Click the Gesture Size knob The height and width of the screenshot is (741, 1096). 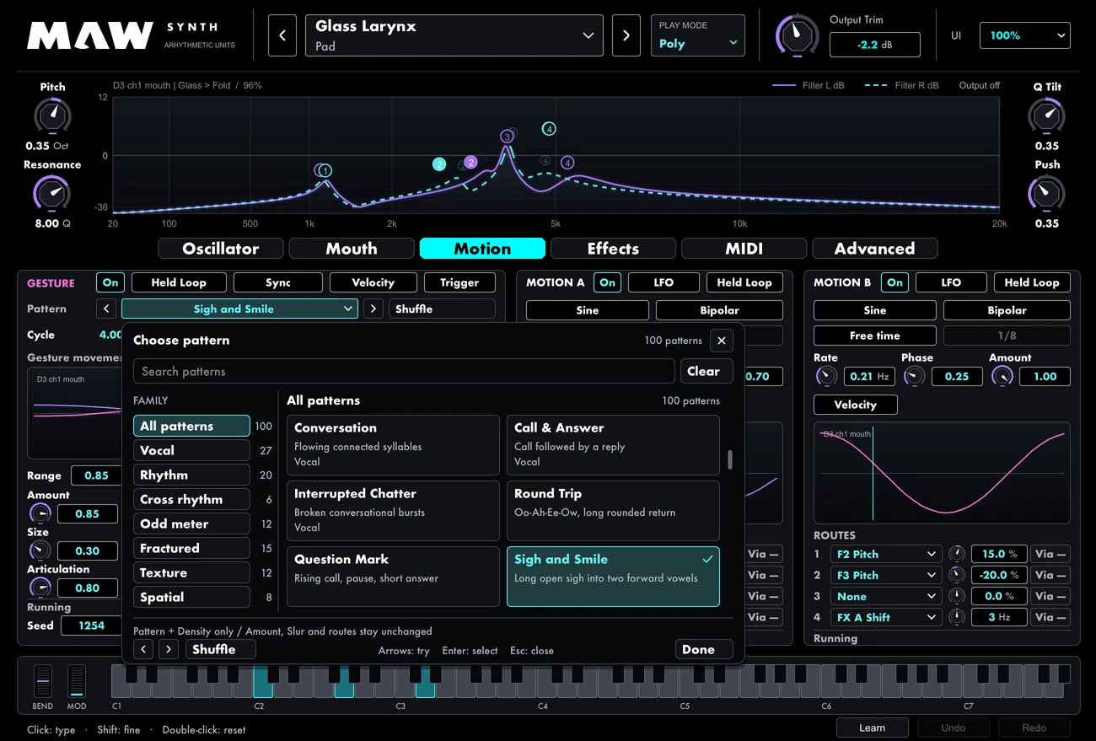[x=40, y=550]
